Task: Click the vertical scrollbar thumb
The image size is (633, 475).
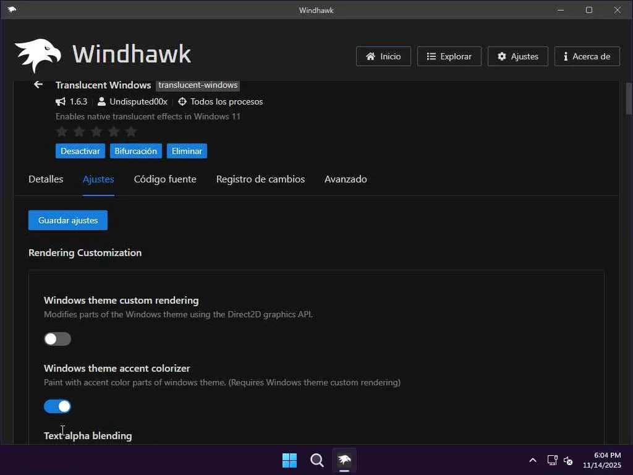Action: 629,98
